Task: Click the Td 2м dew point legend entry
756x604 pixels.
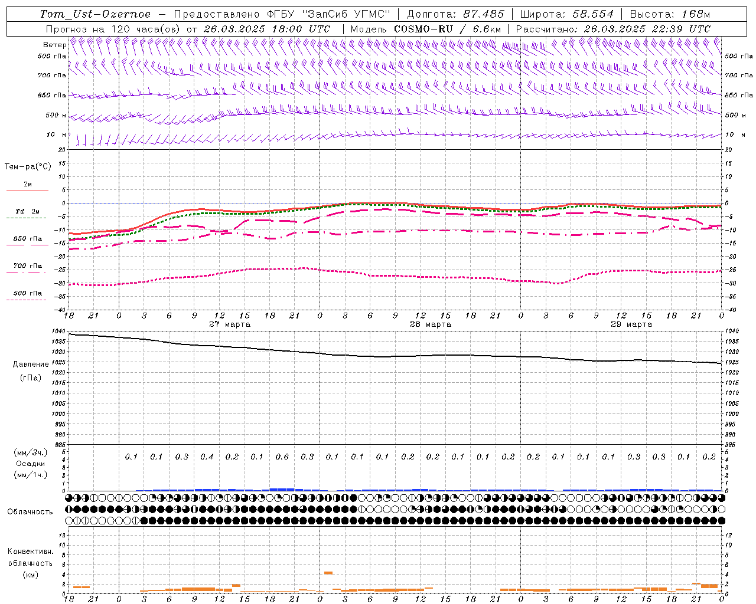Action: (27, 211)
